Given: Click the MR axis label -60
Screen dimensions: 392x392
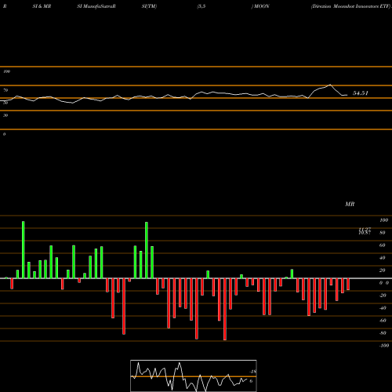Looking at the screenshot, I should pos(383,321).
